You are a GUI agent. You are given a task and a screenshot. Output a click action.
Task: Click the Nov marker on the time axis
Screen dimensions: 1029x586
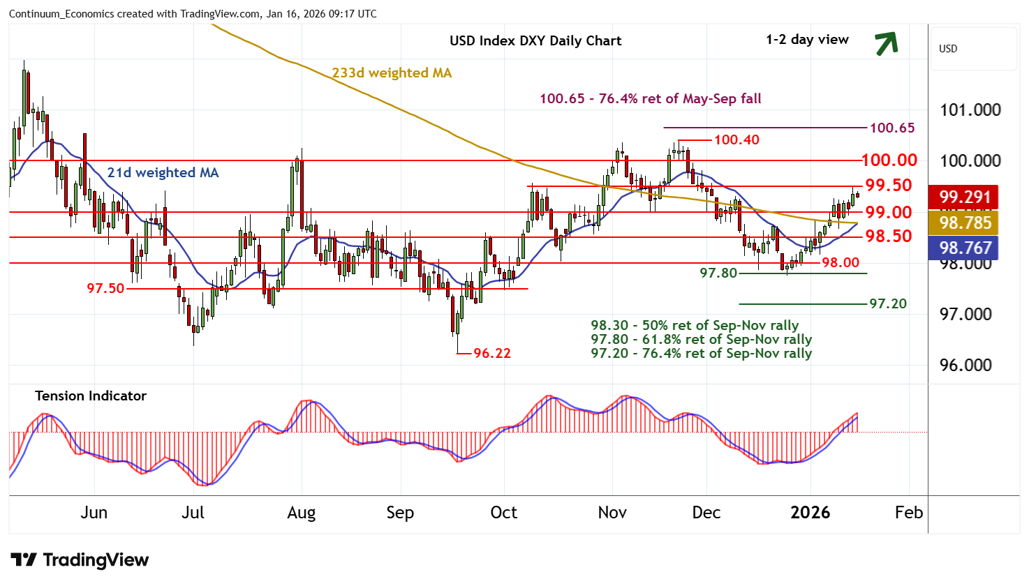pyautogui.click(x=612, y=513)
